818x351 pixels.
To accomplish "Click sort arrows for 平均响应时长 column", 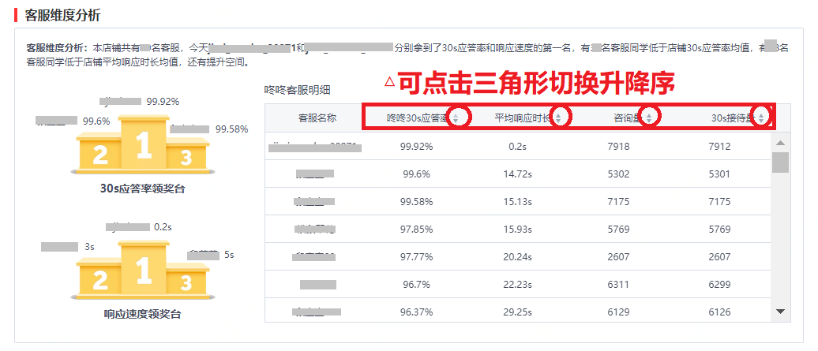I will [559, 118].
